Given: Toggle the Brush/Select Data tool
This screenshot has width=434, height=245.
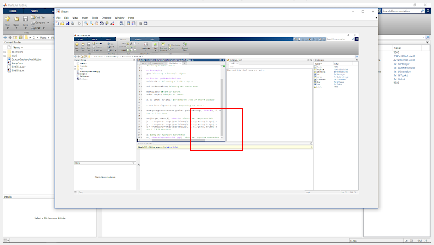Looking at the screenshot, I should pos(112,23).
